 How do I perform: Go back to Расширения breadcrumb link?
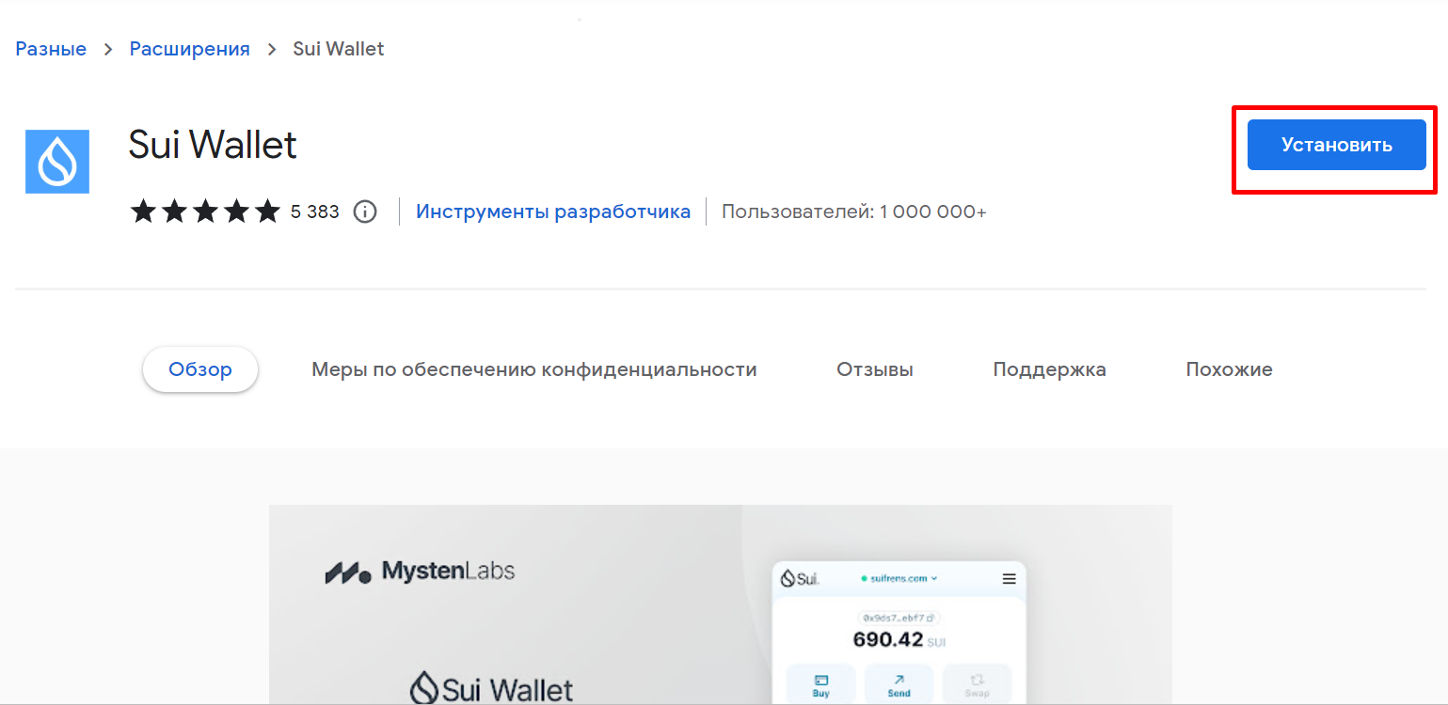189,48
